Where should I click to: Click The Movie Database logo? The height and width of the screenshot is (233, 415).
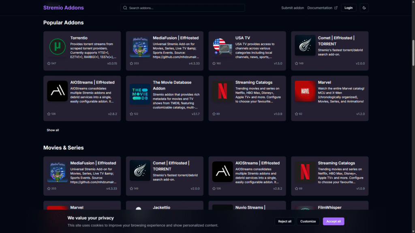pos(140,94)
